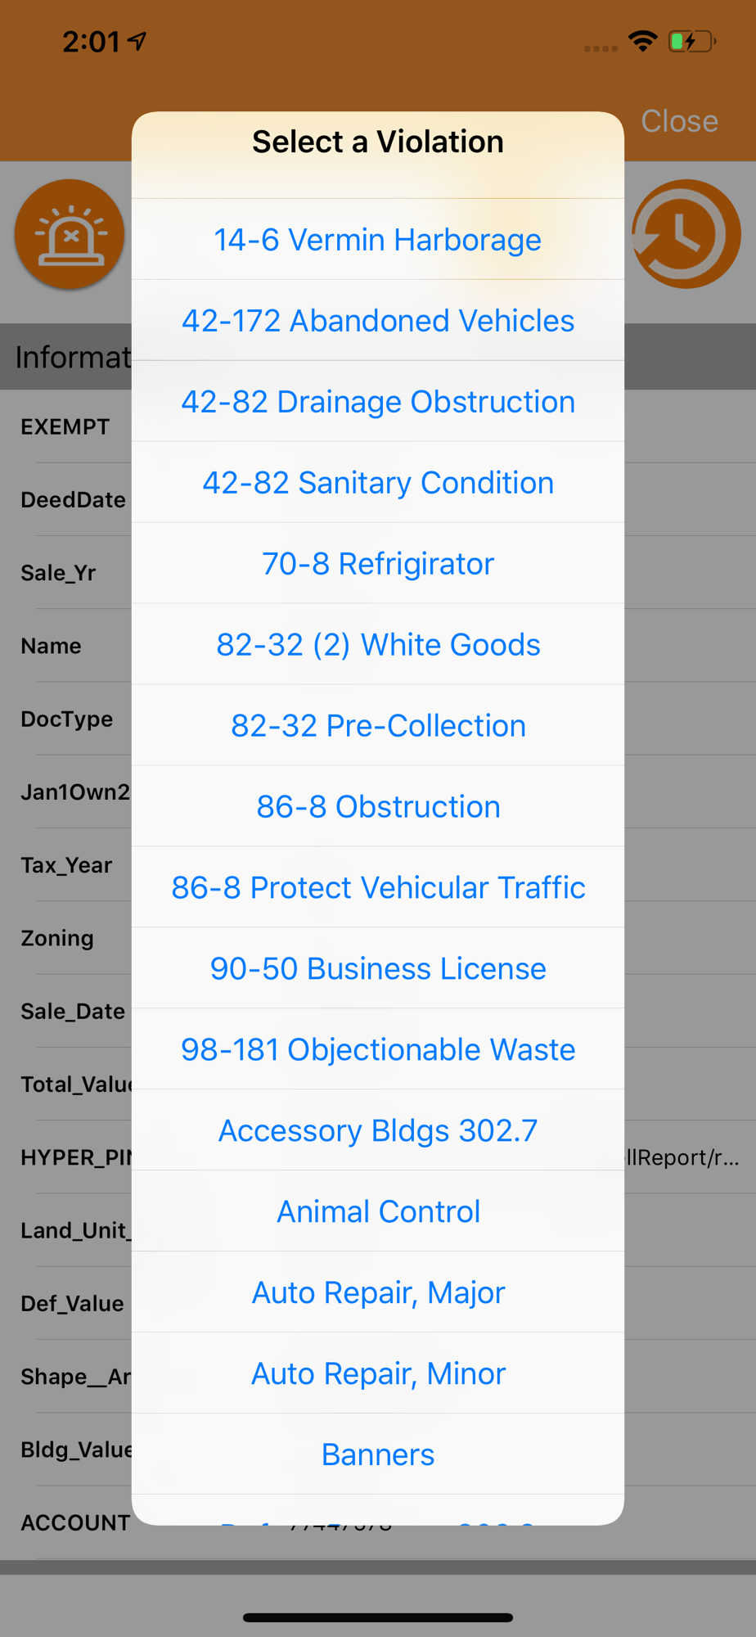Open the history clock icon
This screenshot has width=756, height=1637.
point(686,235)
